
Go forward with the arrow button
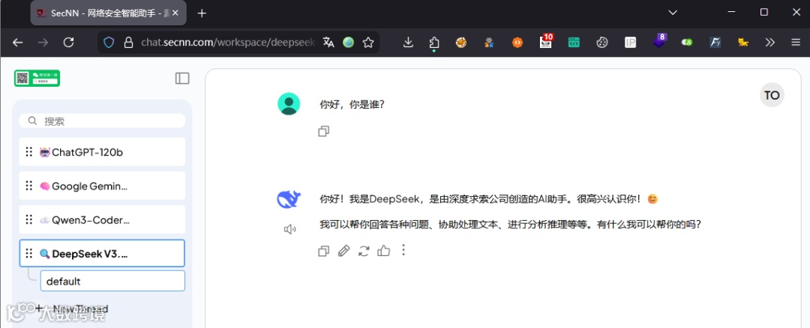[x=43, y=43]
